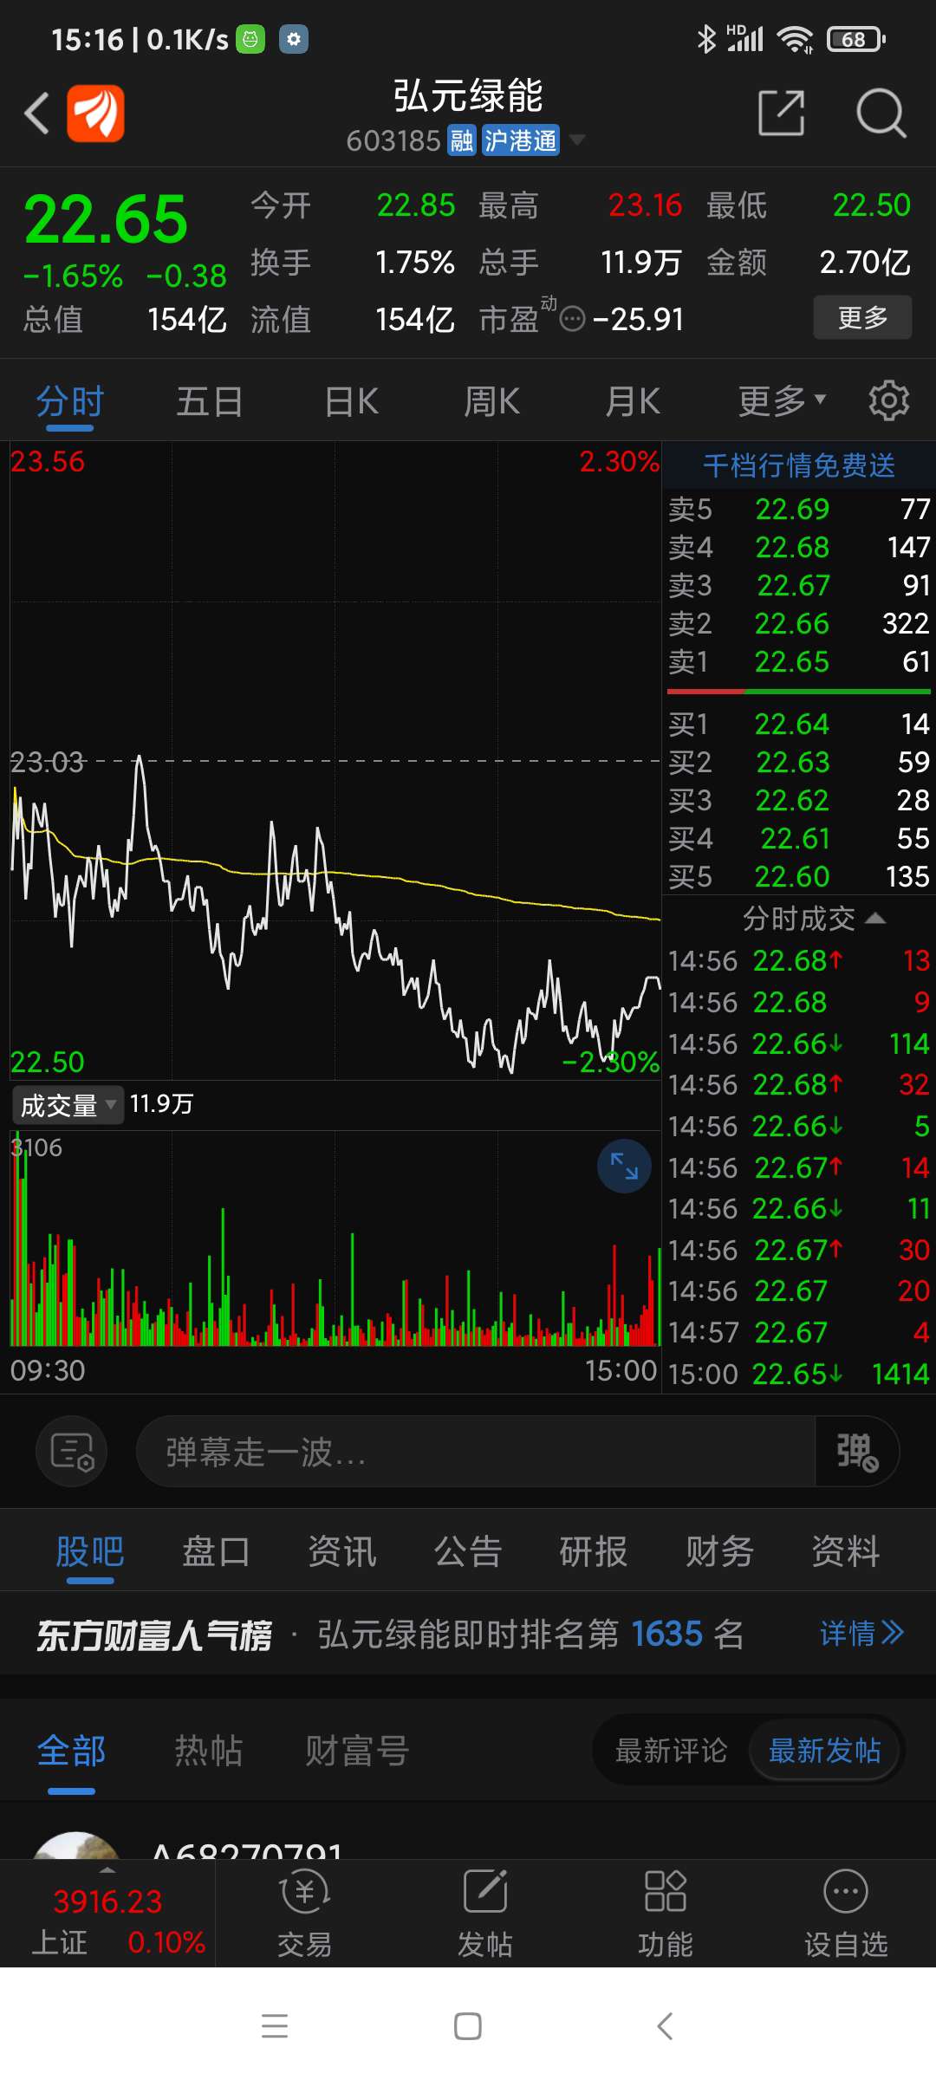Tap the 弹幕走一波 input field
This screenshot has width=936, height=2080.
tap(477, 1452)
